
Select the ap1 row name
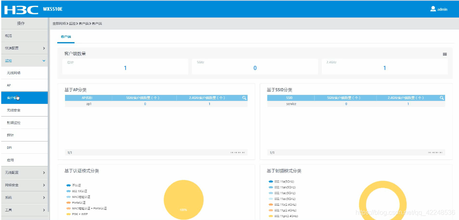[x=89, y=104]
